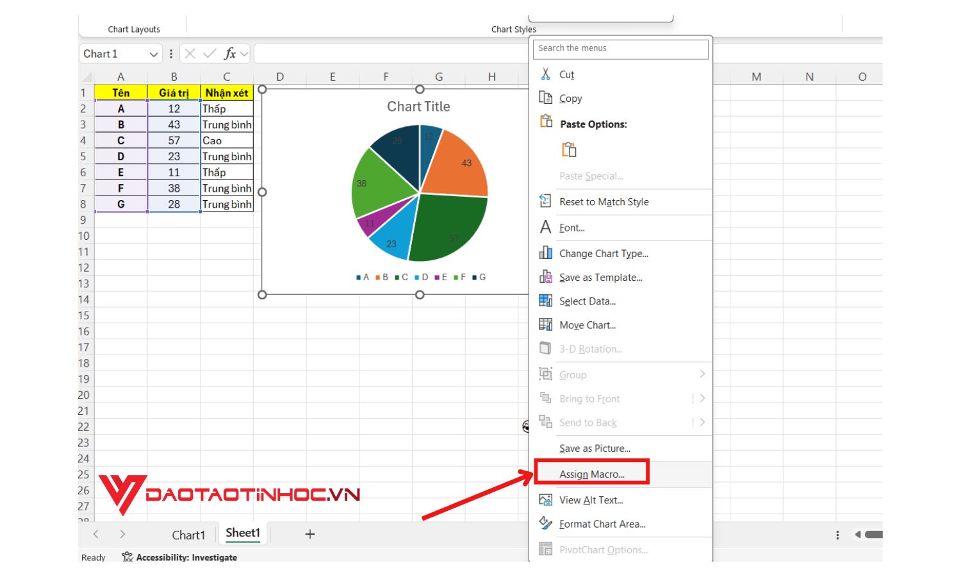Screen dimensions: 961x577
Task: Switch to the Sheet1 tab
Action: pos(243,533)
